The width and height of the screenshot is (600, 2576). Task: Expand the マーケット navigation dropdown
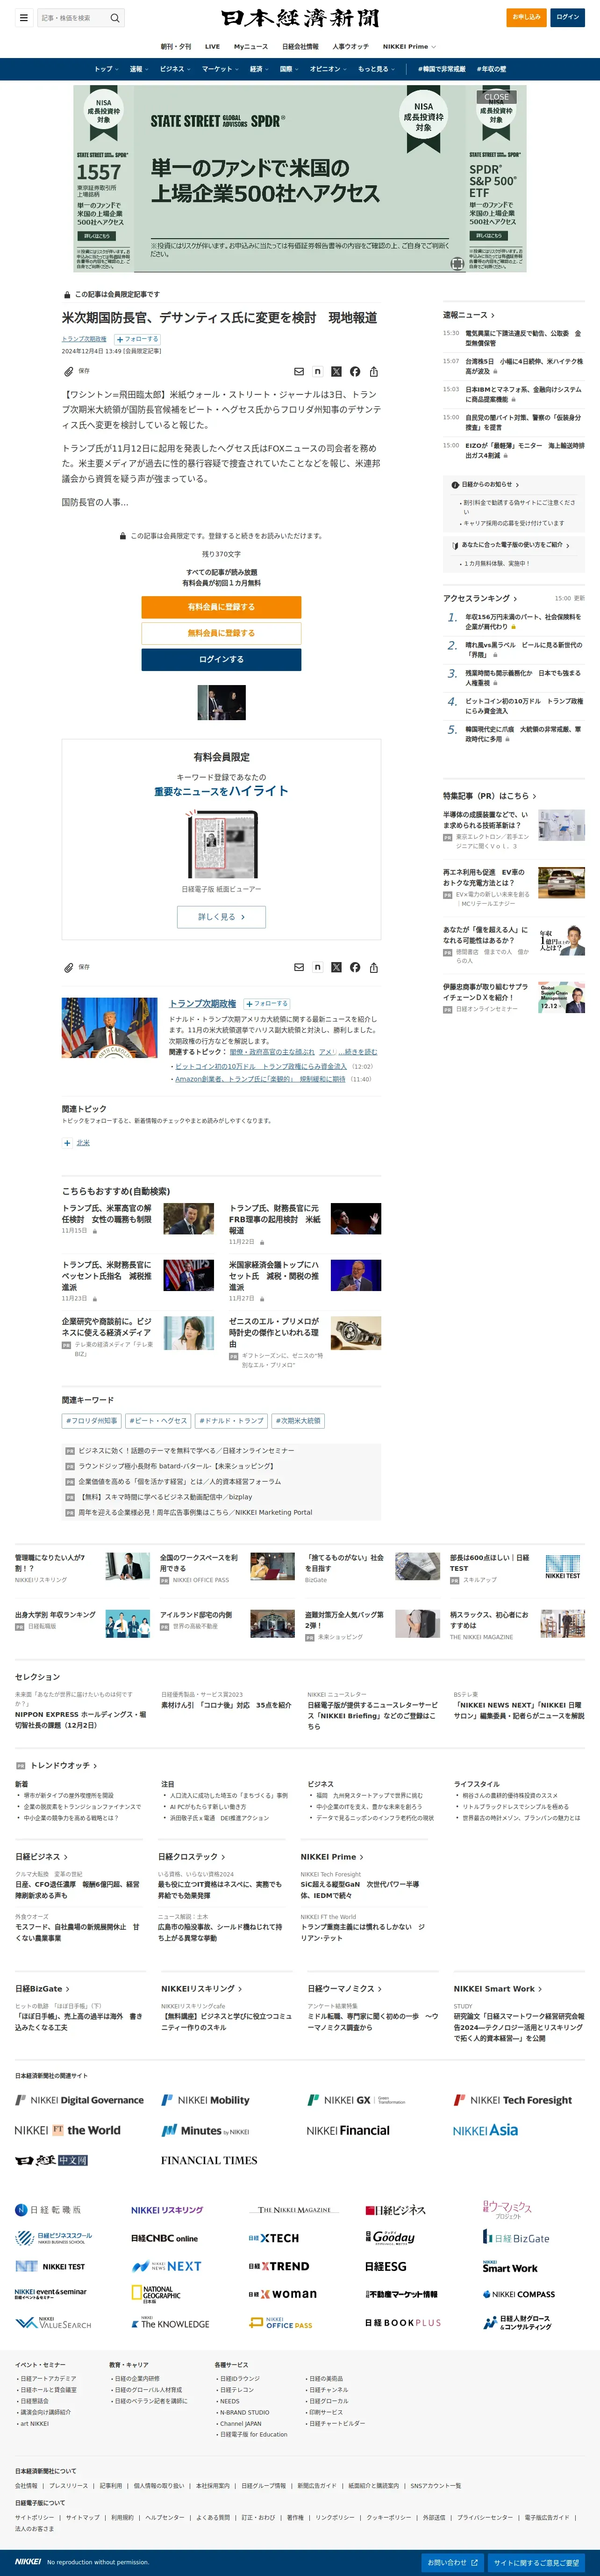coord(221,69)
